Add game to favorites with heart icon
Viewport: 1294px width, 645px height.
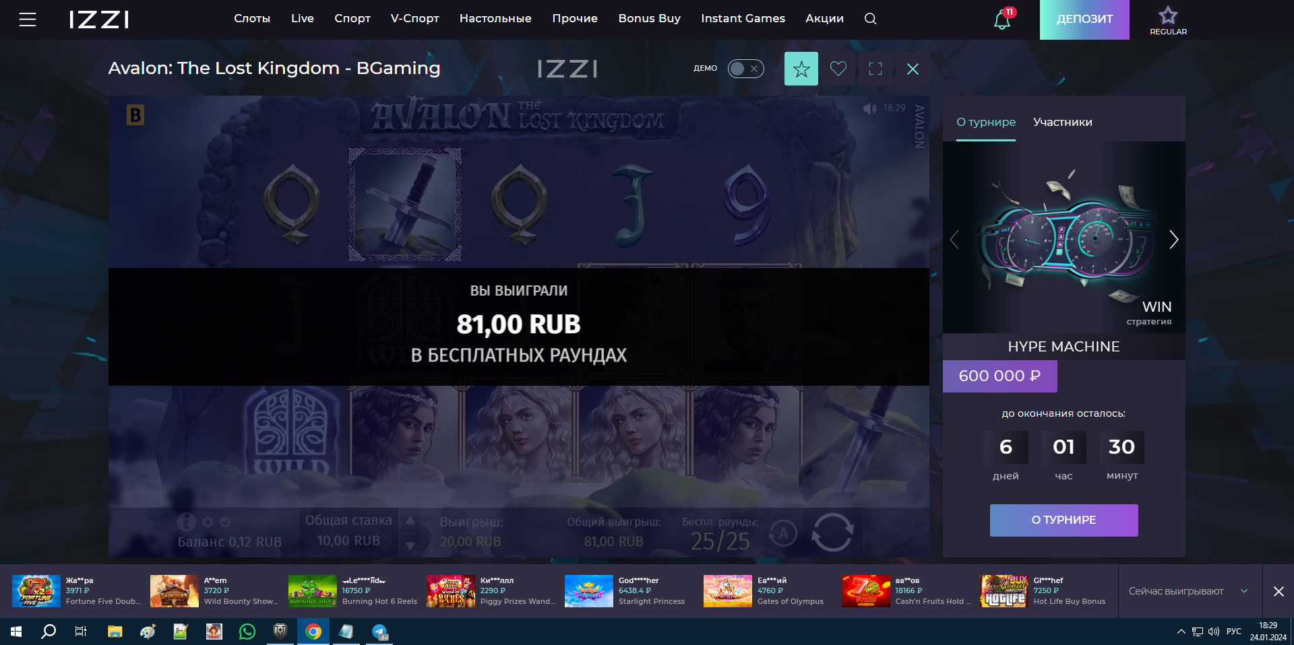(838, 69)
